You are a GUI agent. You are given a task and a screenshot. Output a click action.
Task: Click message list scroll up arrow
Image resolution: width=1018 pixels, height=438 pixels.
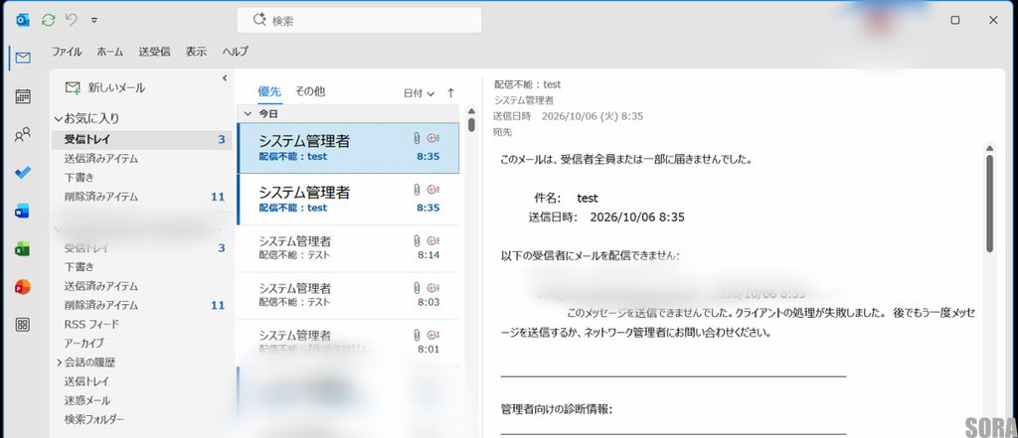pos(471,109)
